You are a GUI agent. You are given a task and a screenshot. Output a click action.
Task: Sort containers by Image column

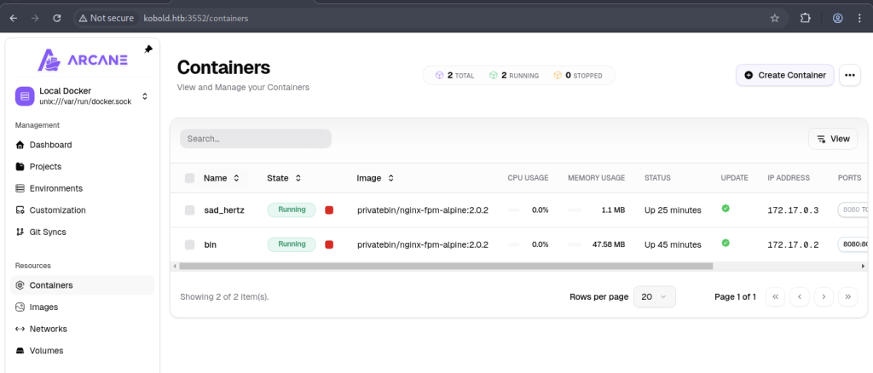375,179
